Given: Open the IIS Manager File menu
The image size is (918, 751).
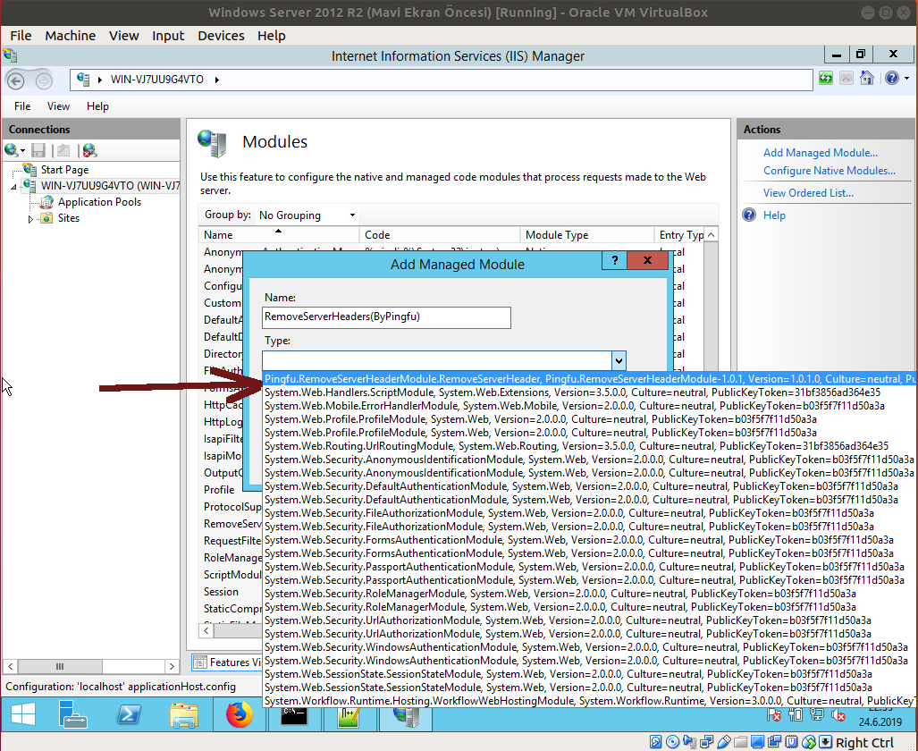Looking at the screenshot, I should pyautogui.click(x=22, y=106).
